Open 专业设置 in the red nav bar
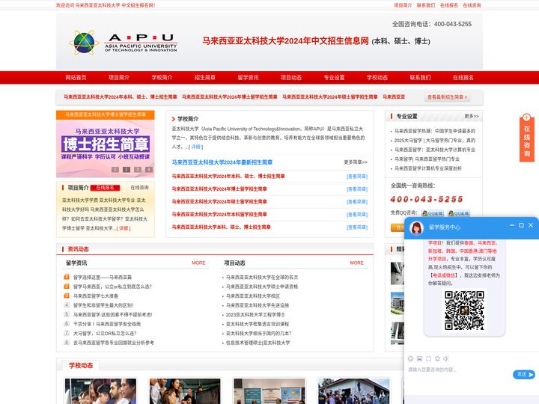This screenshot has height=404, width=539. (334, 78)
